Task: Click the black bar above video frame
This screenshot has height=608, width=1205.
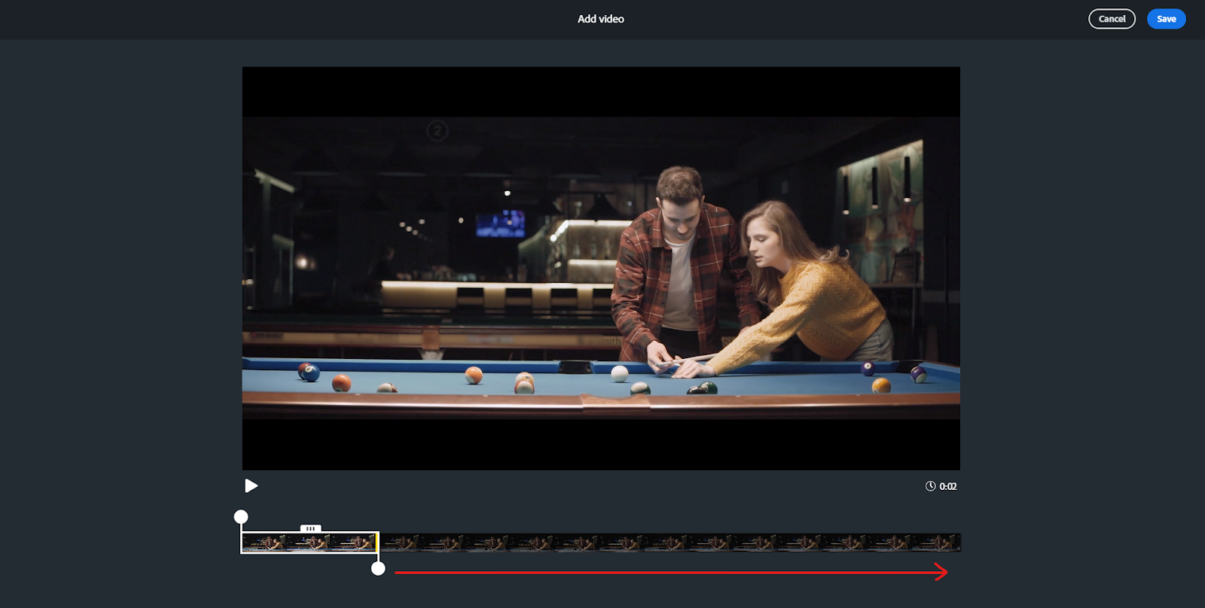Action: click(x=601, y=92)
